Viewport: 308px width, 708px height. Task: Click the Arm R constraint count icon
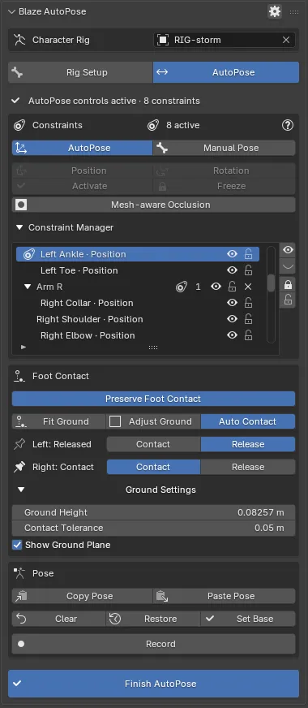(x=182, y=287)
